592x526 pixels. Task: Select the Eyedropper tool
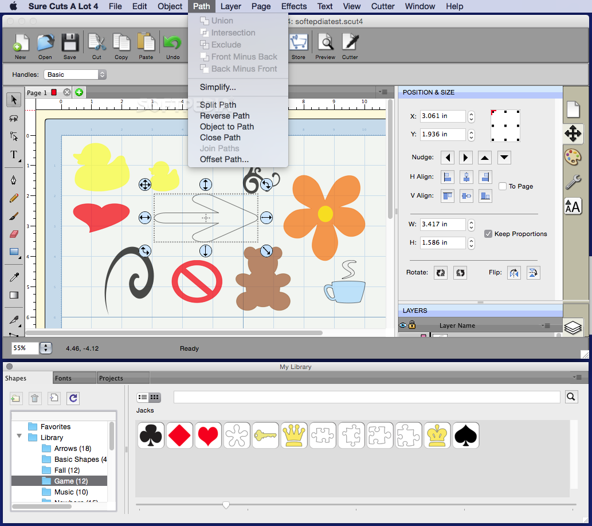[x=14, y=277]
